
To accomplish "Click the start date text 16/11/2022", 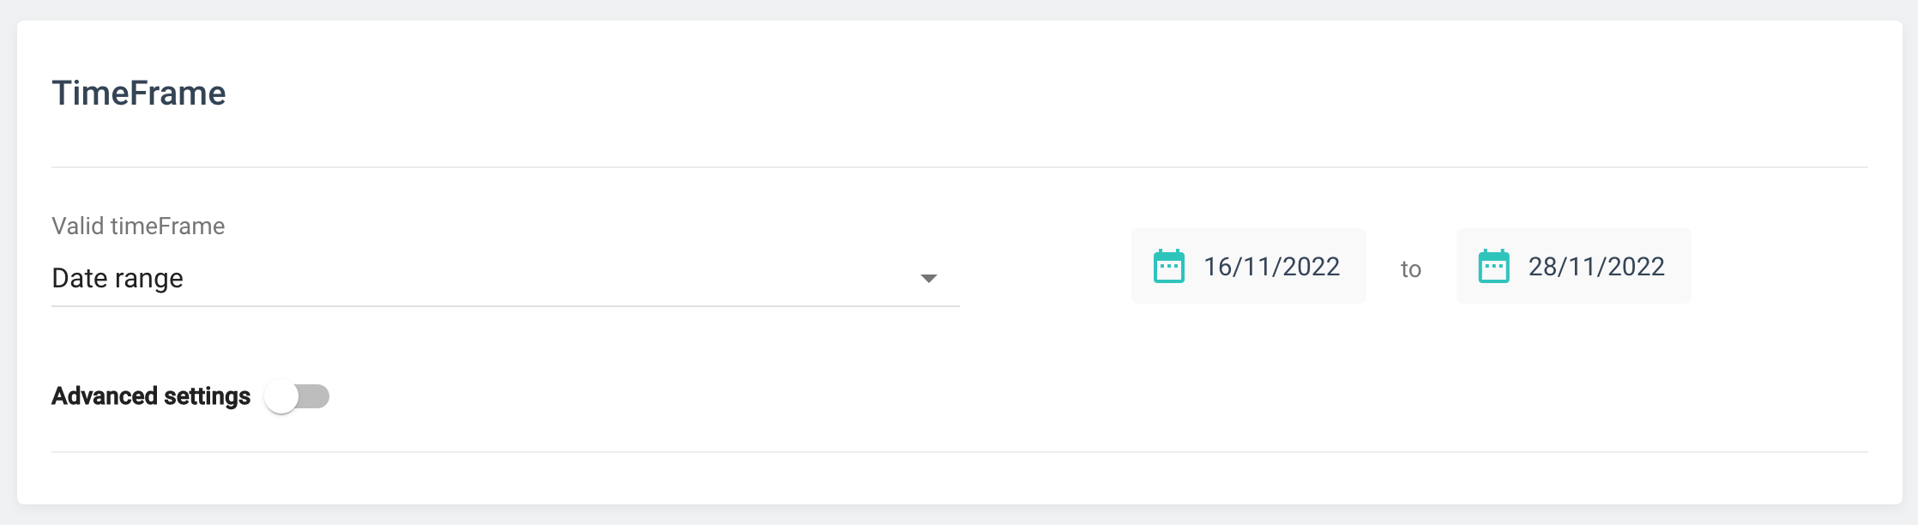I will (x=1271, y=267).
